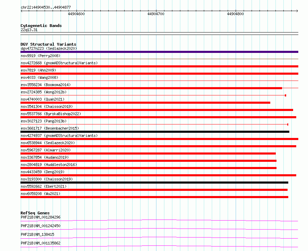Select variant label esv2724385 (Wong2012b)
This screenshot has height=251, width=308.
[x=44, y=92]
